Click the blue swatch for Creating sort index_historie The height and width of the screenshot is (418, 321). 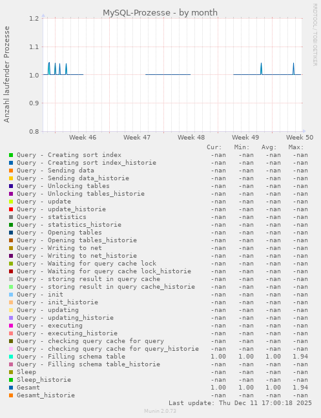coord(11,163)
